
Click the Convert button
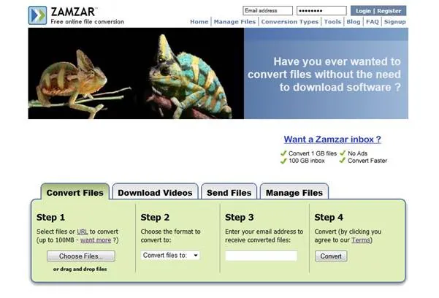pyautogui.click(x=331, y=256)
